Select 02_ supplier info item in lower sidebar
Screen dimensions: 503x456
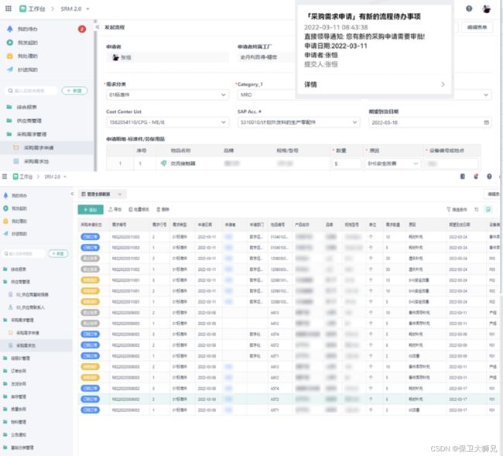[28, 294]
